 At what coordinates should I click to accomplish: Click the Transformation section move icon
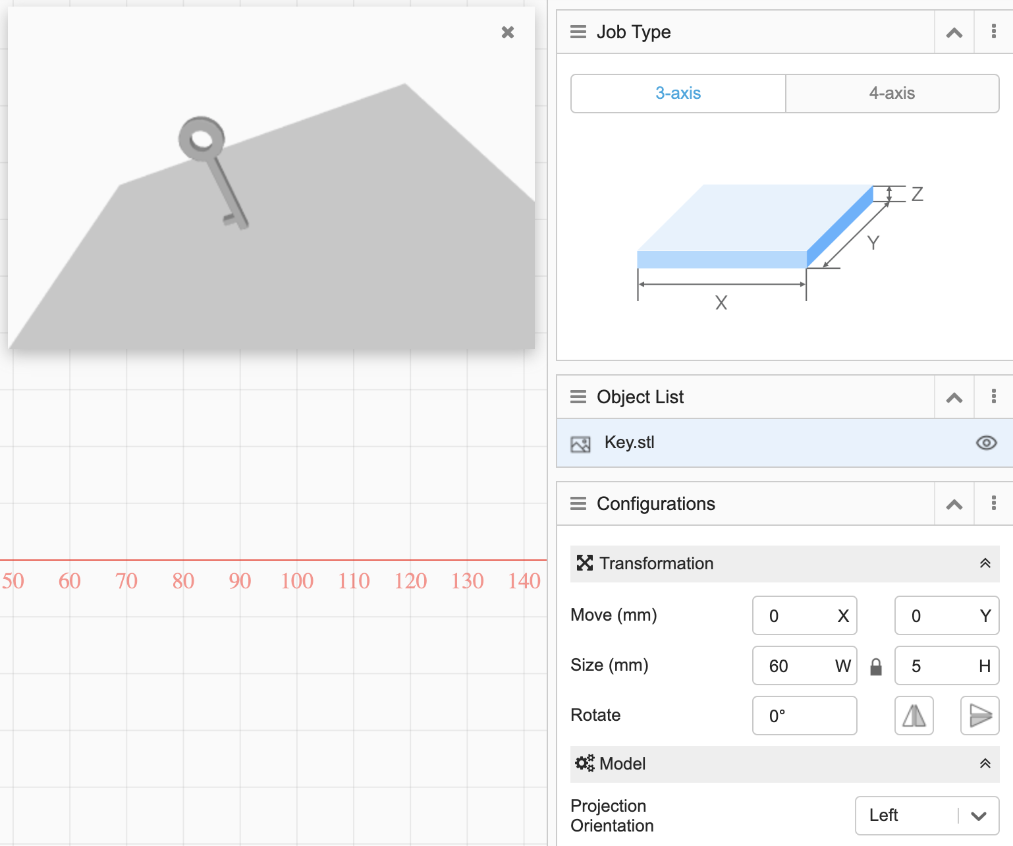tap(586, 563)
